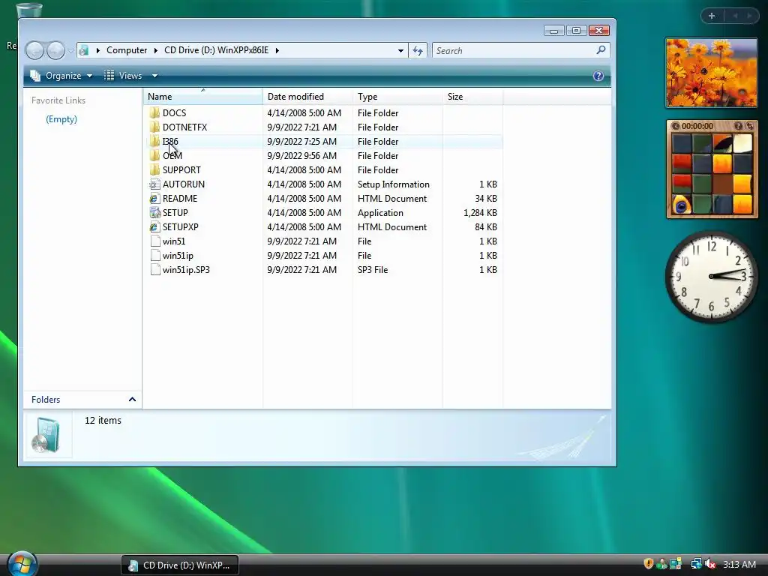Click the taskbar clock 3:13 AM
768x576 pixels.
739,564
